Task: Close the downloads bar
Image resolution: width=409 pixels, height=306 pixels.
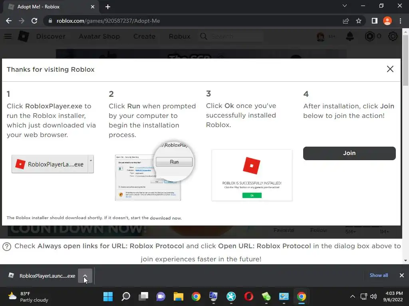Action: point(402,275)
